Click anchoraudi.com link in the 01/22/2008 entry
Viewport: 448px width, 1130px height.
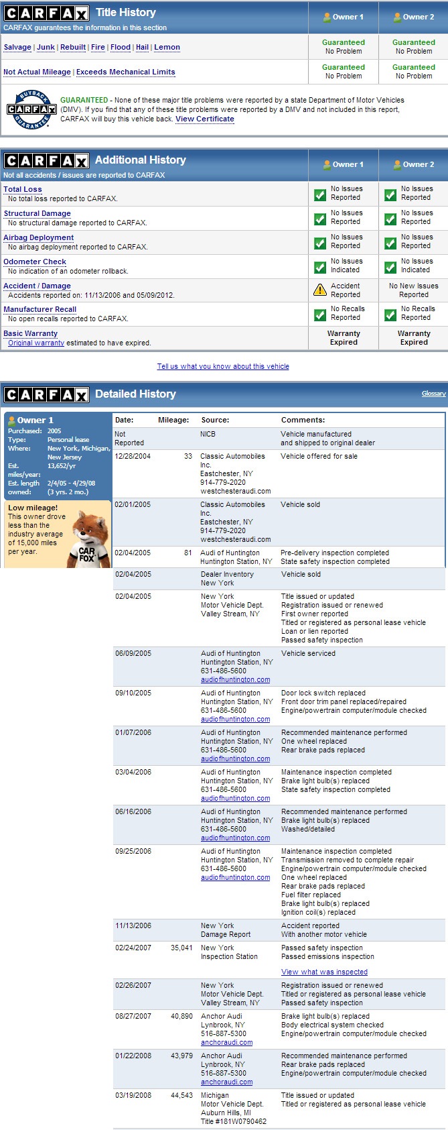(x=227, y=1082)
